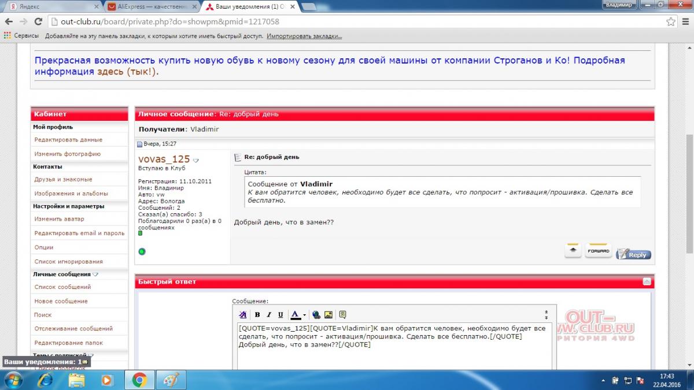The width and height of the screenshot is (694, 390).
Task: Click the remove text formatting icon
Action: (x=243, y=315)
